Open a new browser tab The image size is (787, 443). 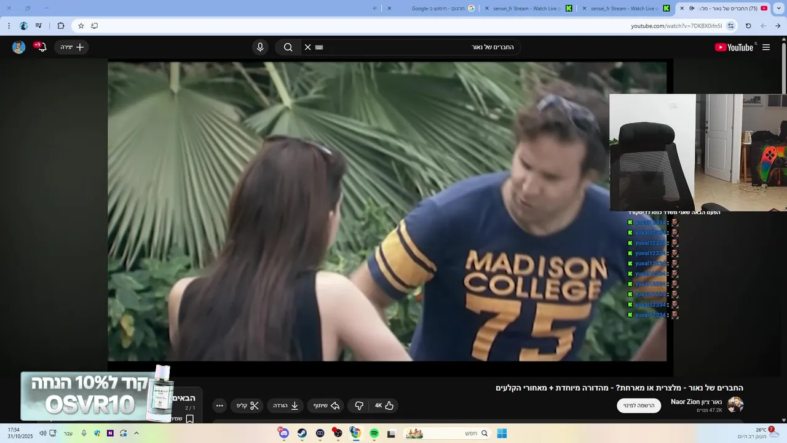[374, 8]
